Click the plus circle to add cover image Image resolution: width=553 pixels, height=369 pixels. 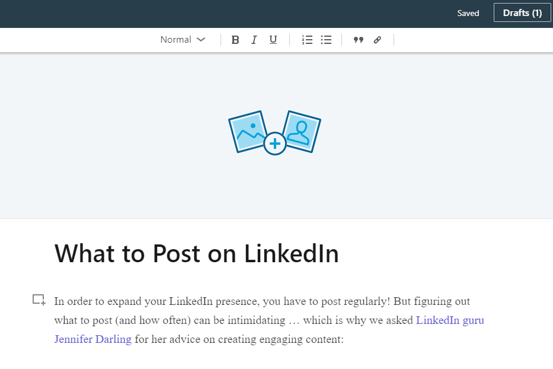(x=275, y=144)
